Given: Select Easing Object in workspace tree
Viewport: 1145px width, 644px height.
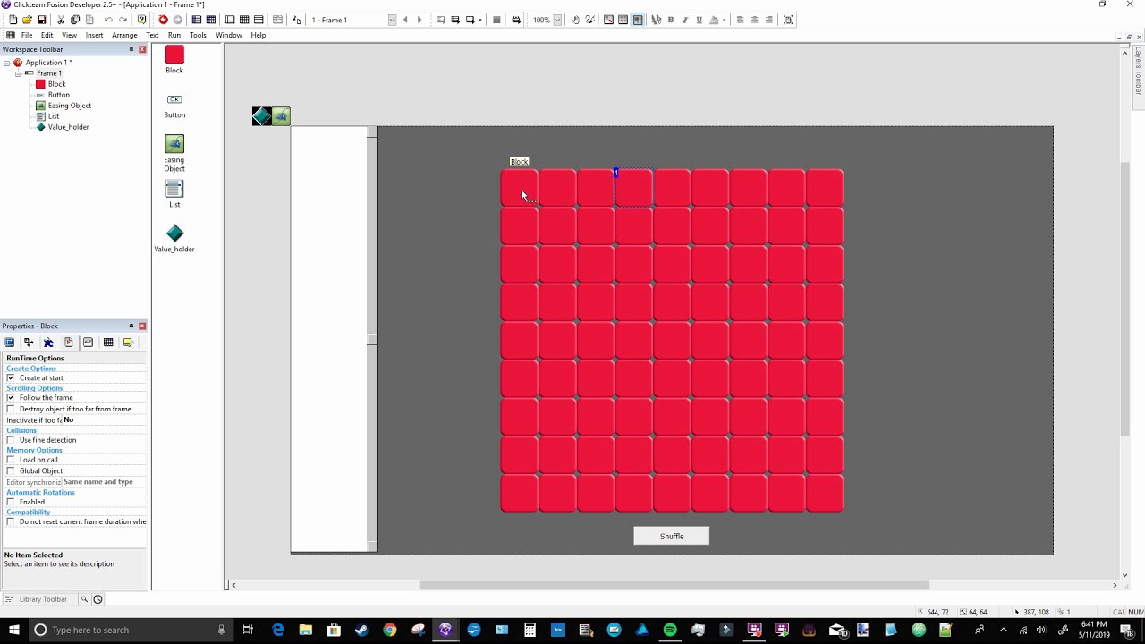Looking at the screenshot, I should (x=70, y=106).
